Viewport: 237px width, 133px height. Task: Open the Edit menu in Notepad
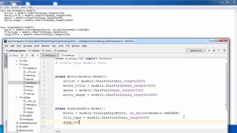(7, 7)
